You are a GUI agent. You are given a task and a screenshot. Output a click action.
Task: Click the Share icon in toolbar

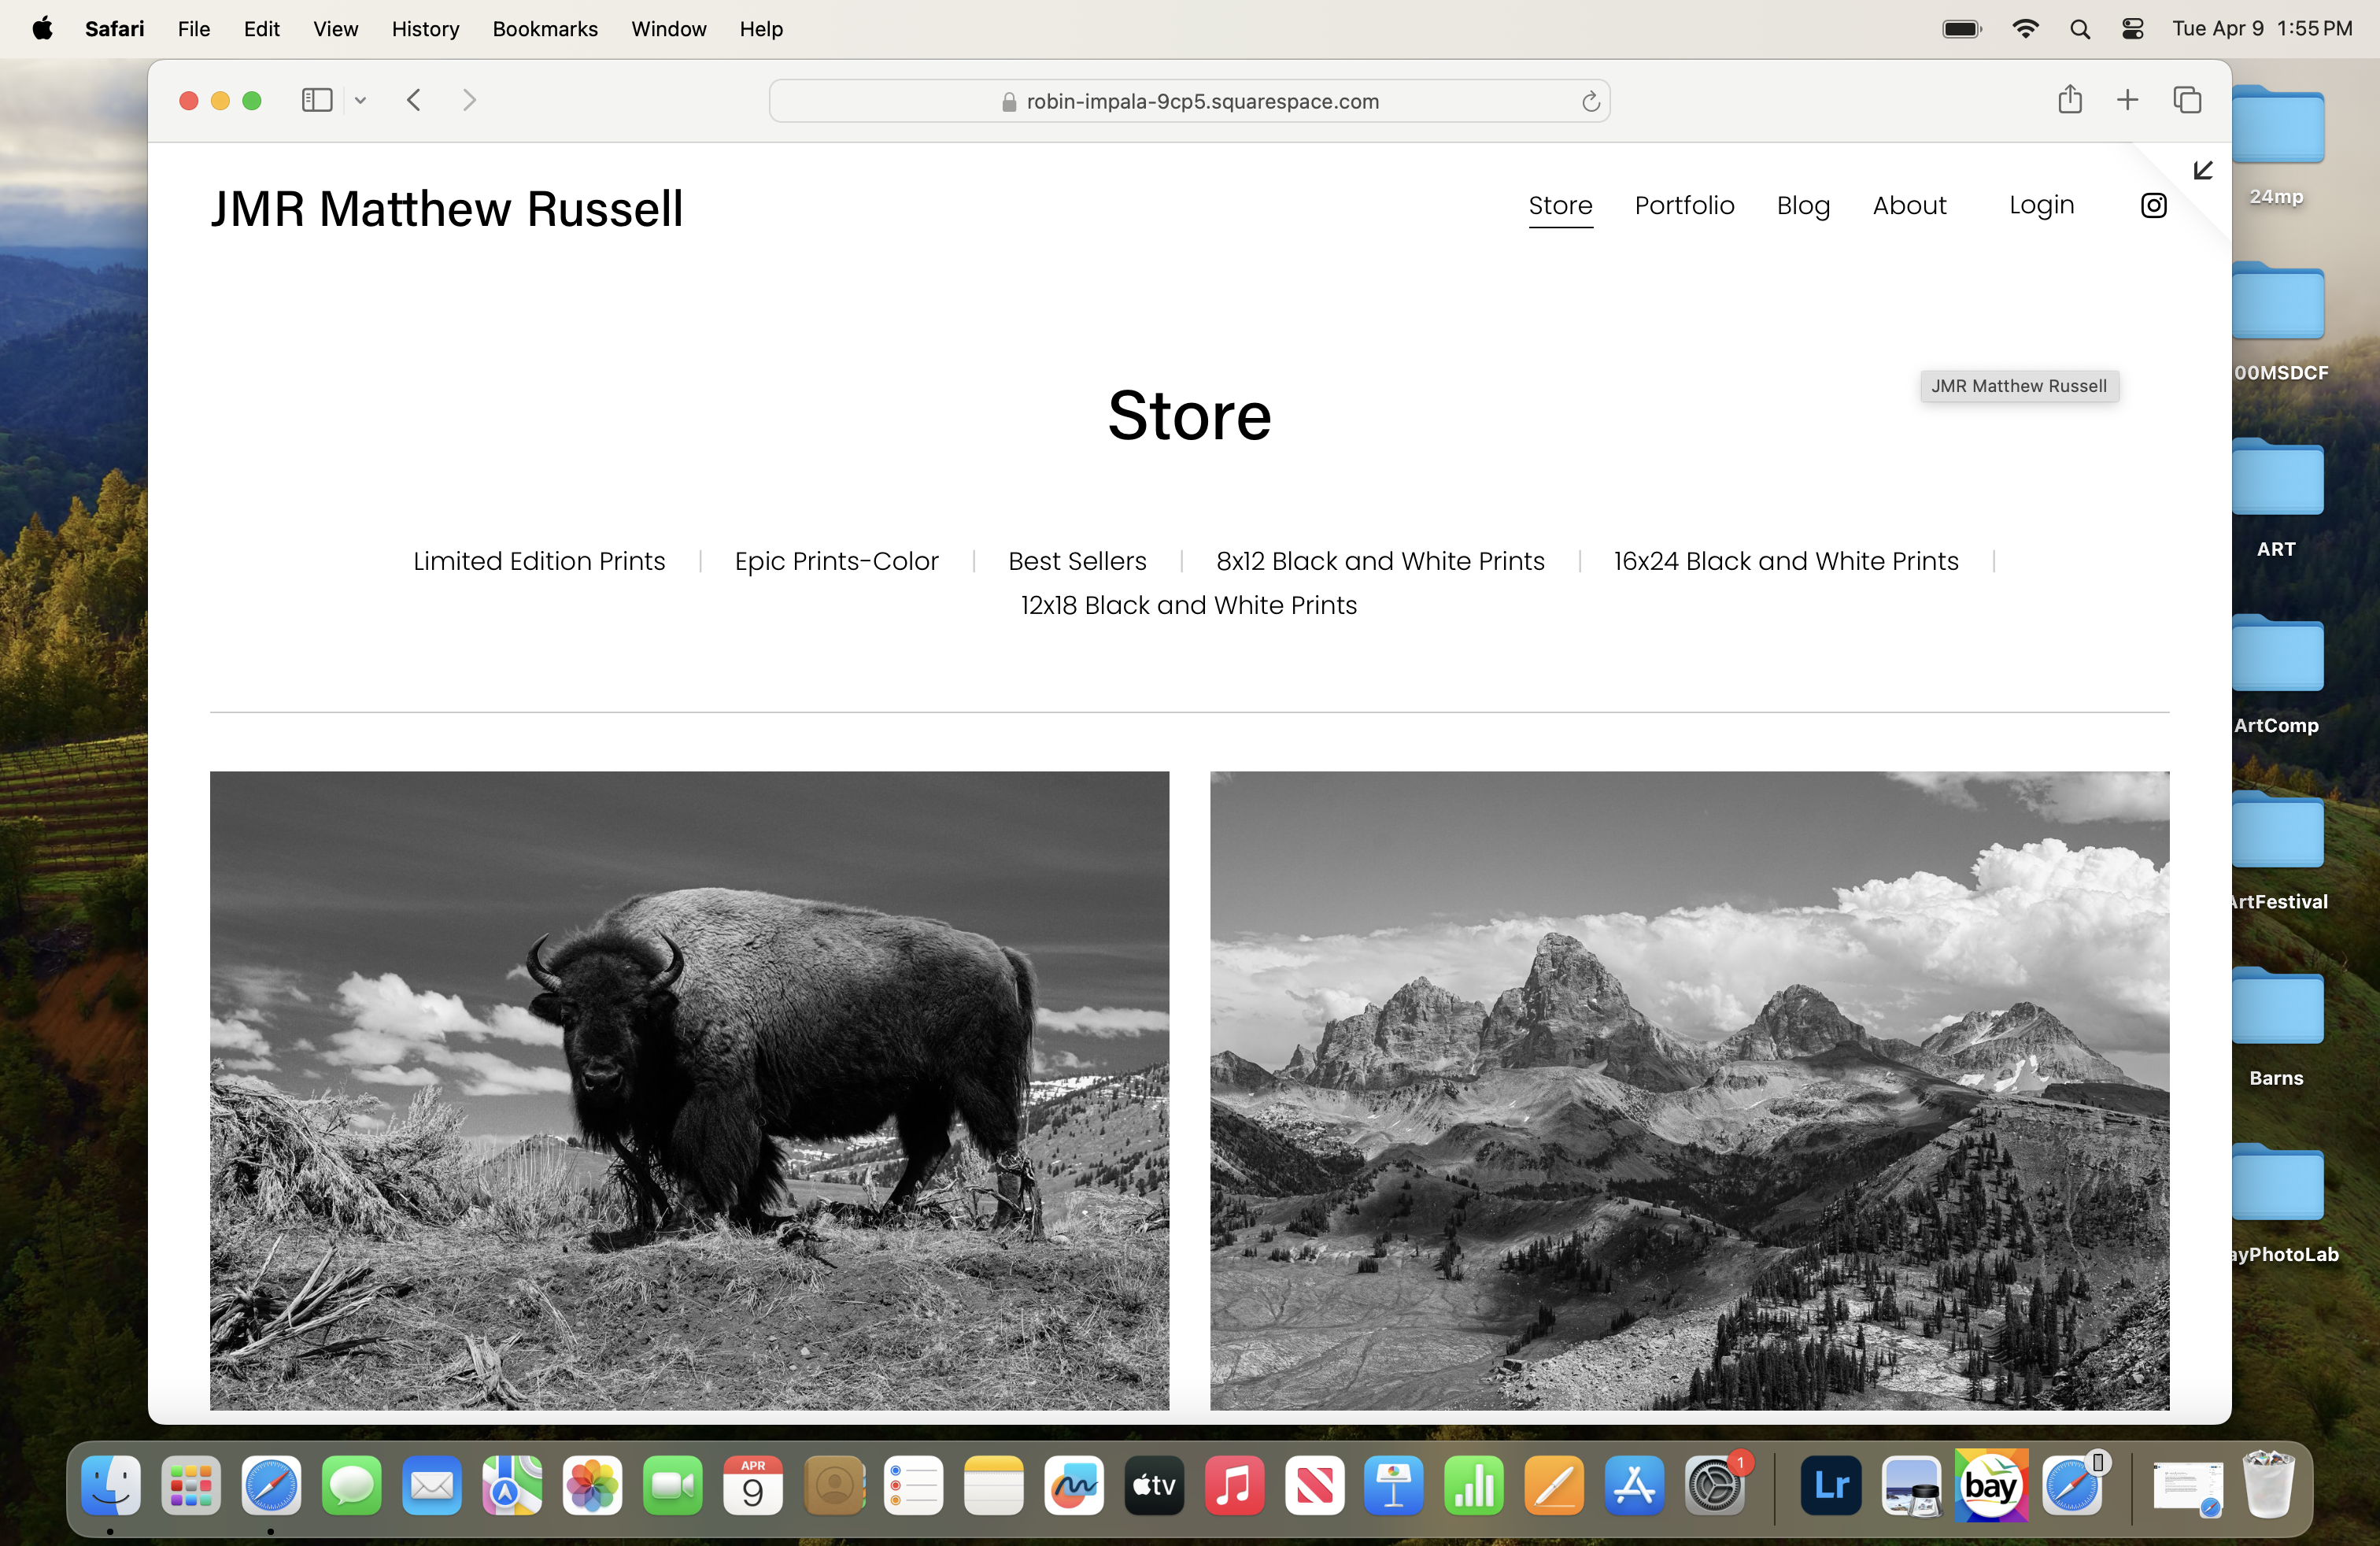[2070, 100]
